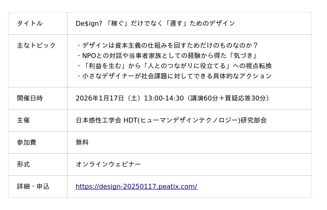Image resolution: width=327 pixels, height=210 pixels.
Task: Click the タイトル row label
Action: pos(29,23)
